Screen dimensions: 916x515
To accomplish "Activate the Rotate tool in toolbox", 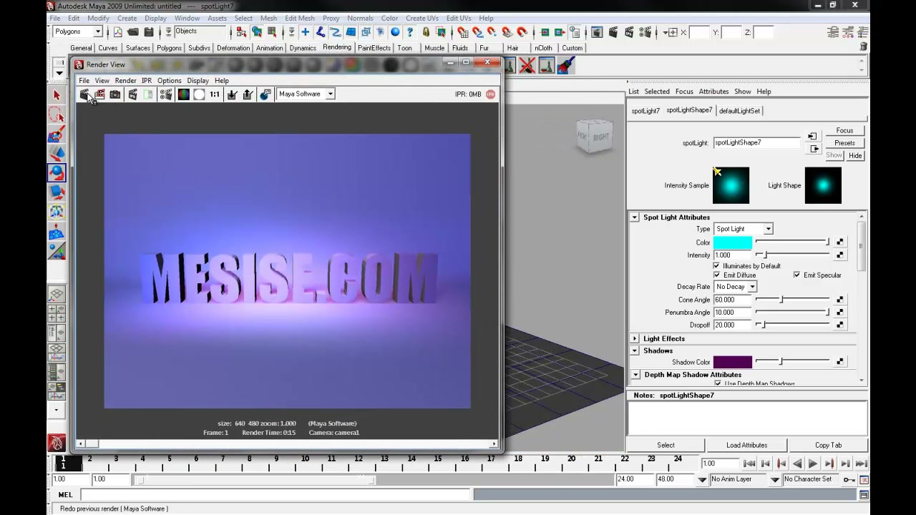I will coord(57,173).
